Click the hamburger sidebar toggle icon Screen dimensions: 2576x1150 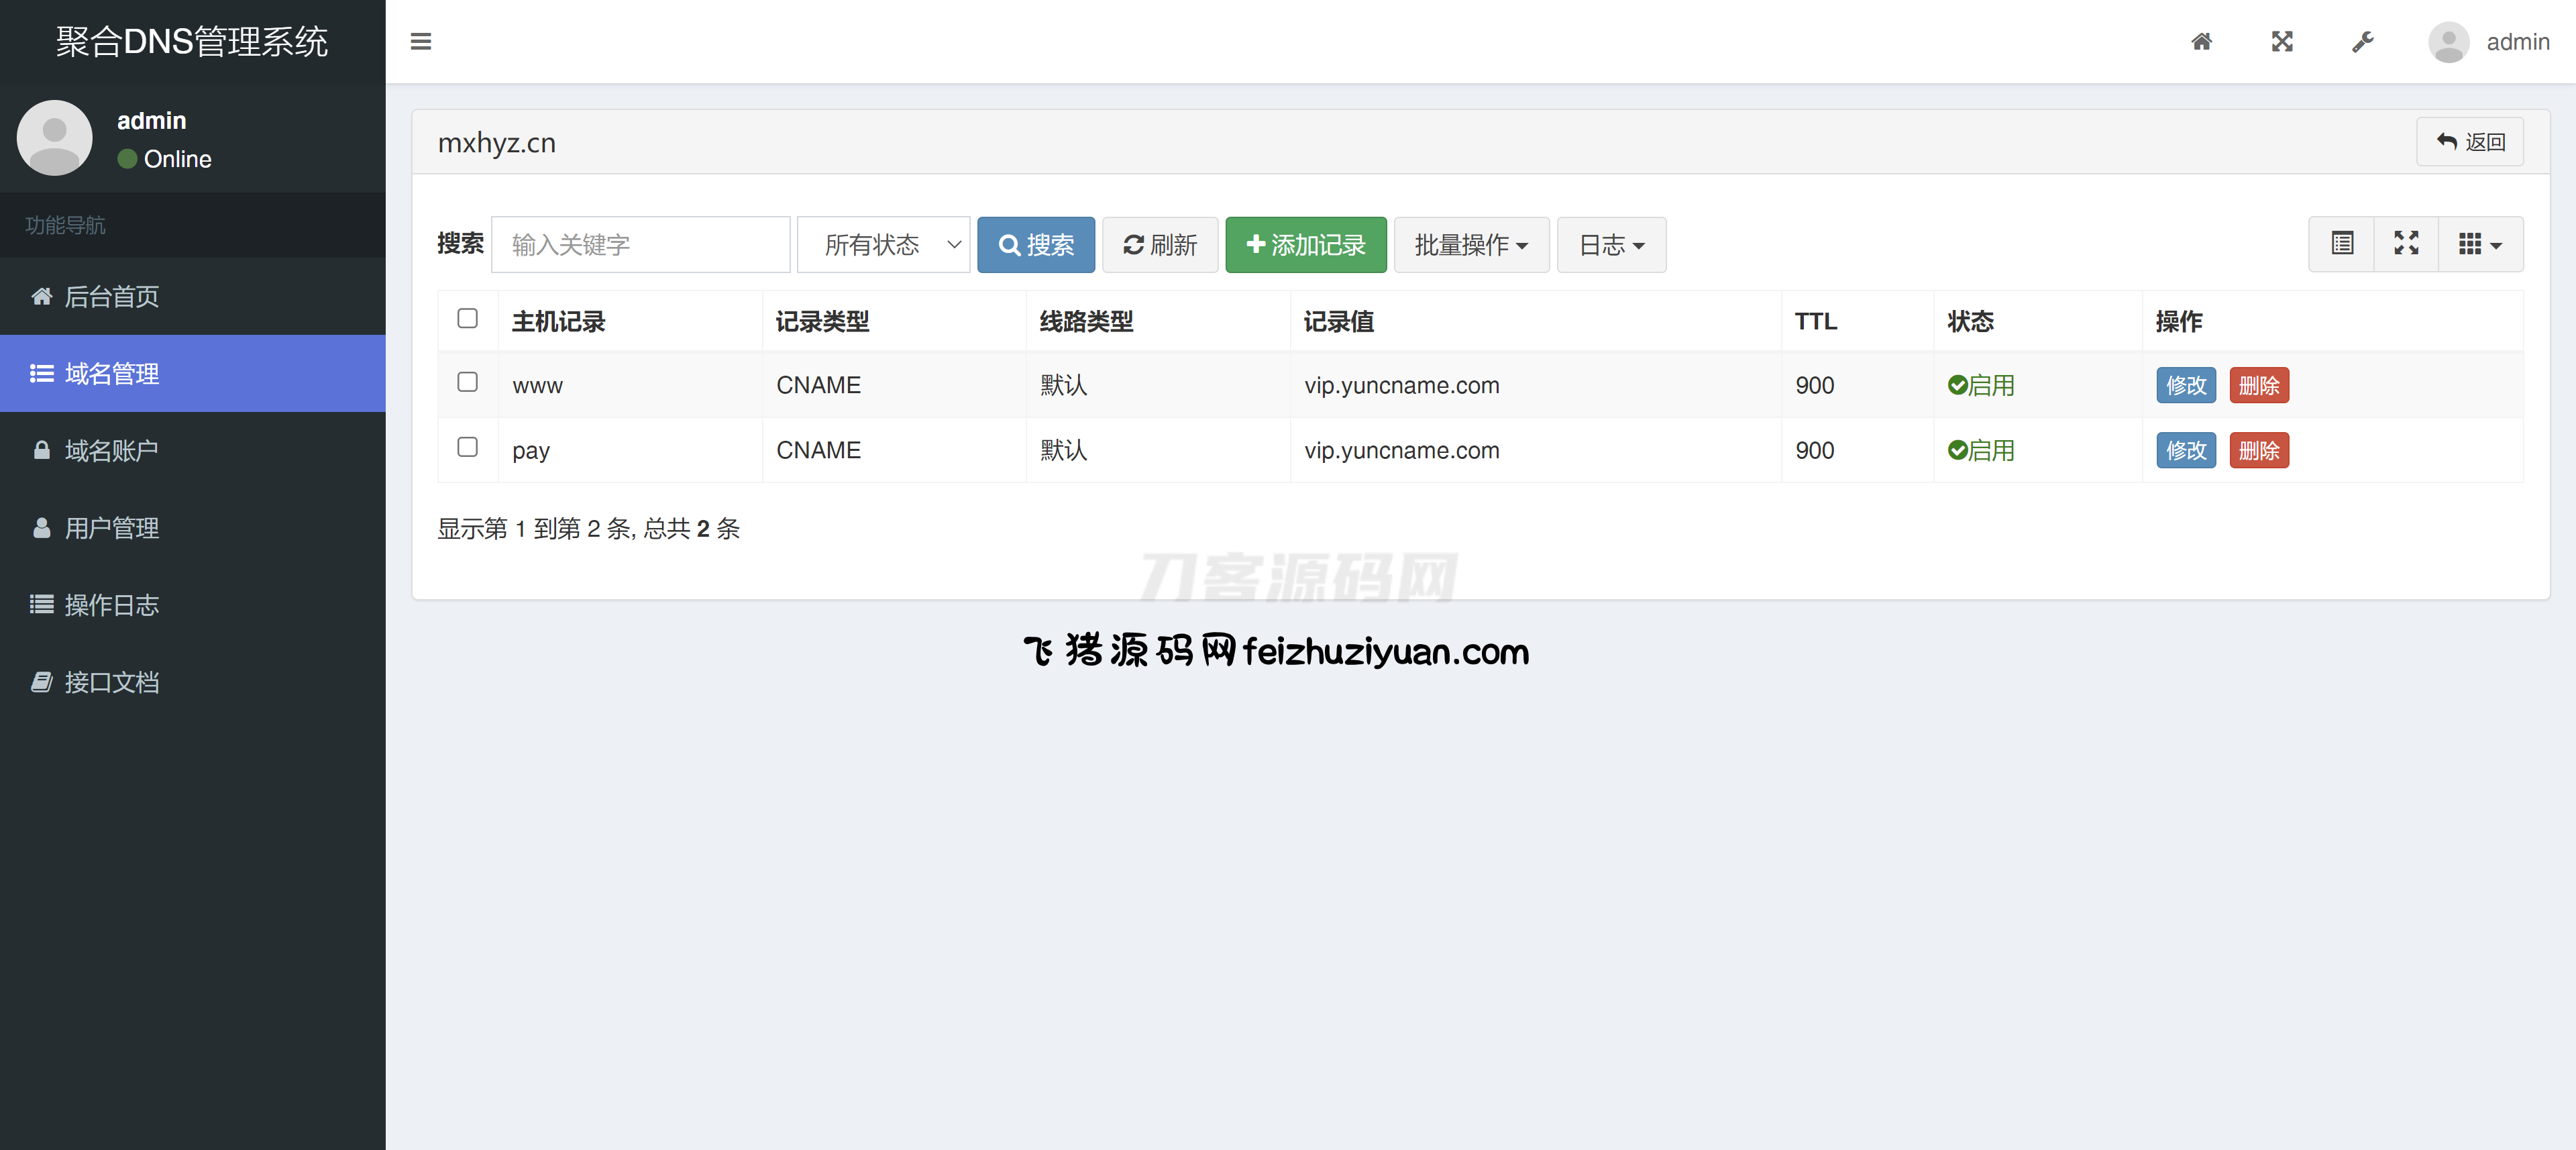421,42
